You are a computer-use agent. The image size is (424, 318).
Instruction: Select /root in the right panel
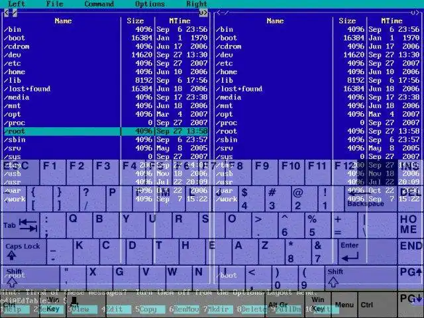pyautogui.click(x=317, y=131)
